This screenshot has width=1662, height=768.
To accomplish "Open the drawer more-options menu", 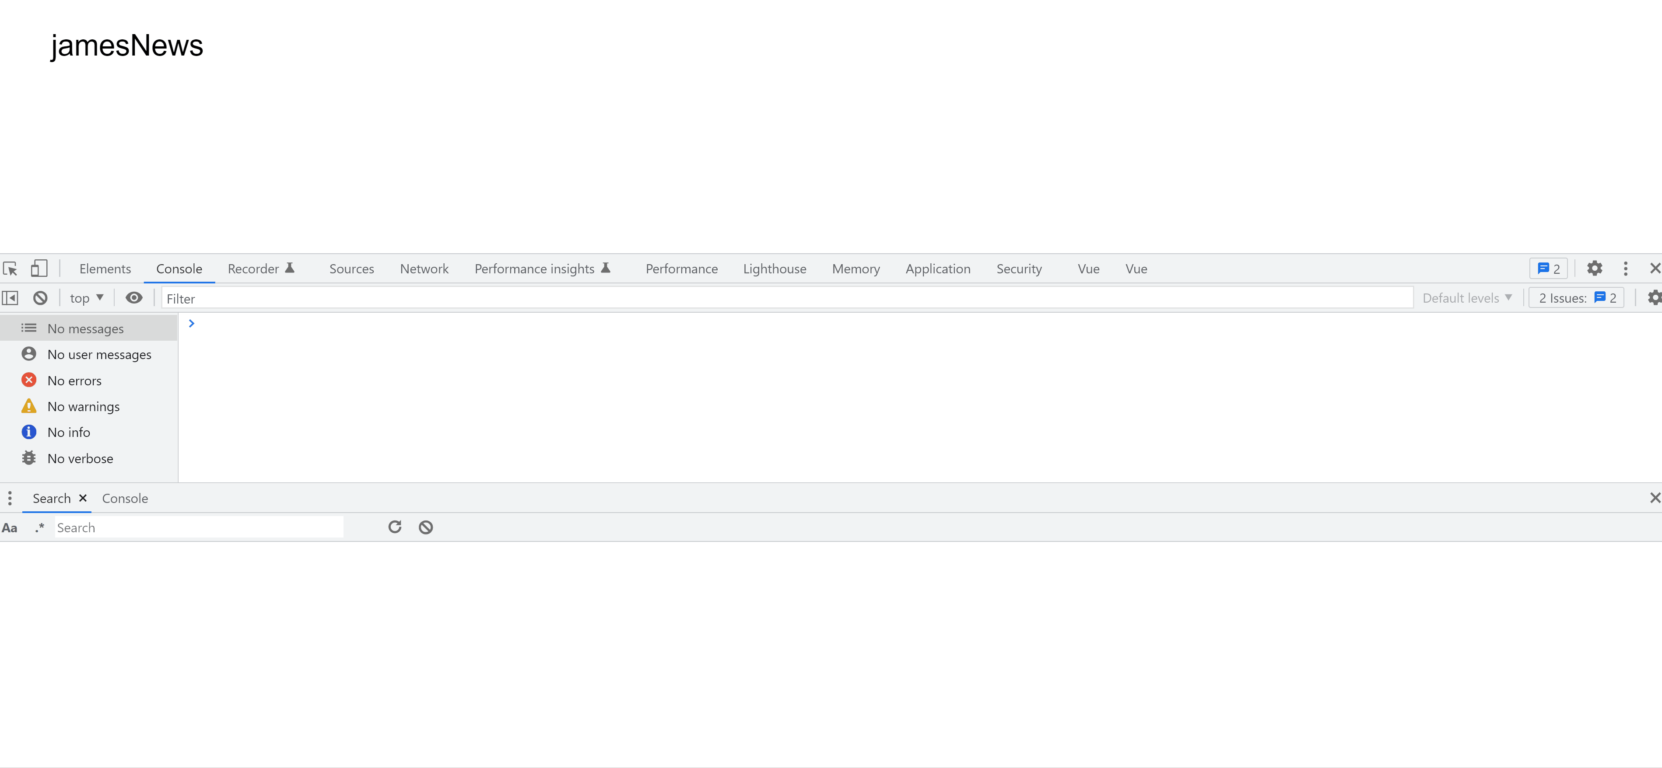I will [x=10, y=498].
